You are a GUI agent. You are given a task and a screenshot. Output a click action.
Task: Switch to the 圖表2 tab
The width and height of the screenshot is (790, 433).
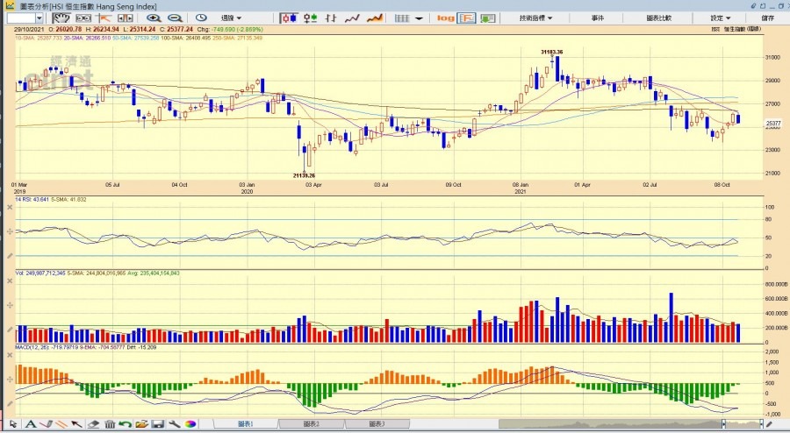(311, 424)
